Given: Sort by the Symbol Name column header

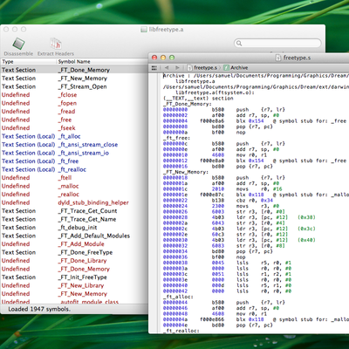Looking at the screenshot, I should tap(102, 62).
